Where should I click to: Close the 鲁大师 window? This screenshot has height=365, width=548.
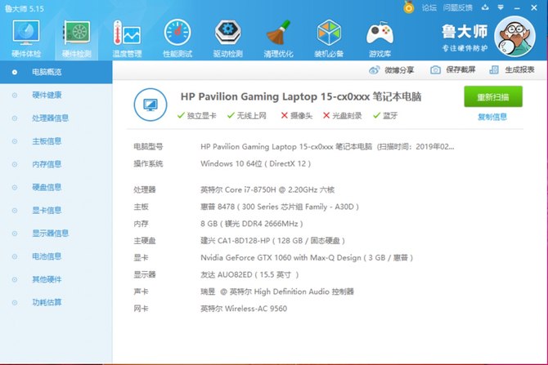pos(534,7)
